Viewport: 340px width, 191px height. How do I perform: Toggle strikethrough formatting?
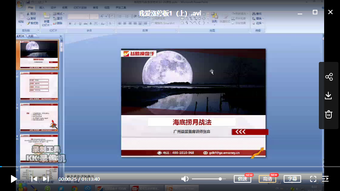click(85, 23)
